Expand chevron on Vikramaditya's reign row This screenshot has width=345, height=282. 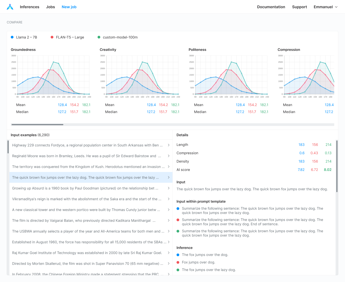pyautogui.click(x=169, y=199)
